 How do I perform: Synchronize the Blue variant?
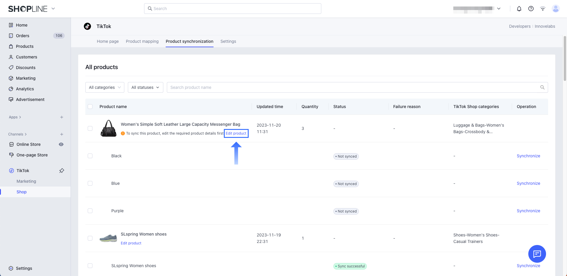tap(528, 183)
